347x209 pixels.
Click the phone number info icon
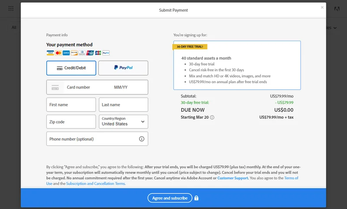[x=141, y=139]
